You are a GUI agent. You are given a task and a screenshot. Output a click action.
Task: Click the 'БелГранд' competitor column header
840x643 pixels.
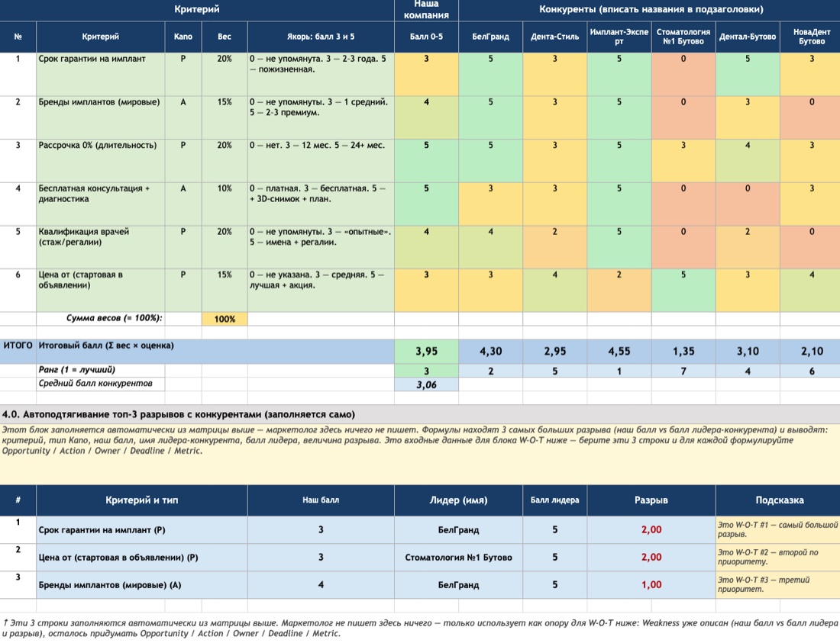491,37
